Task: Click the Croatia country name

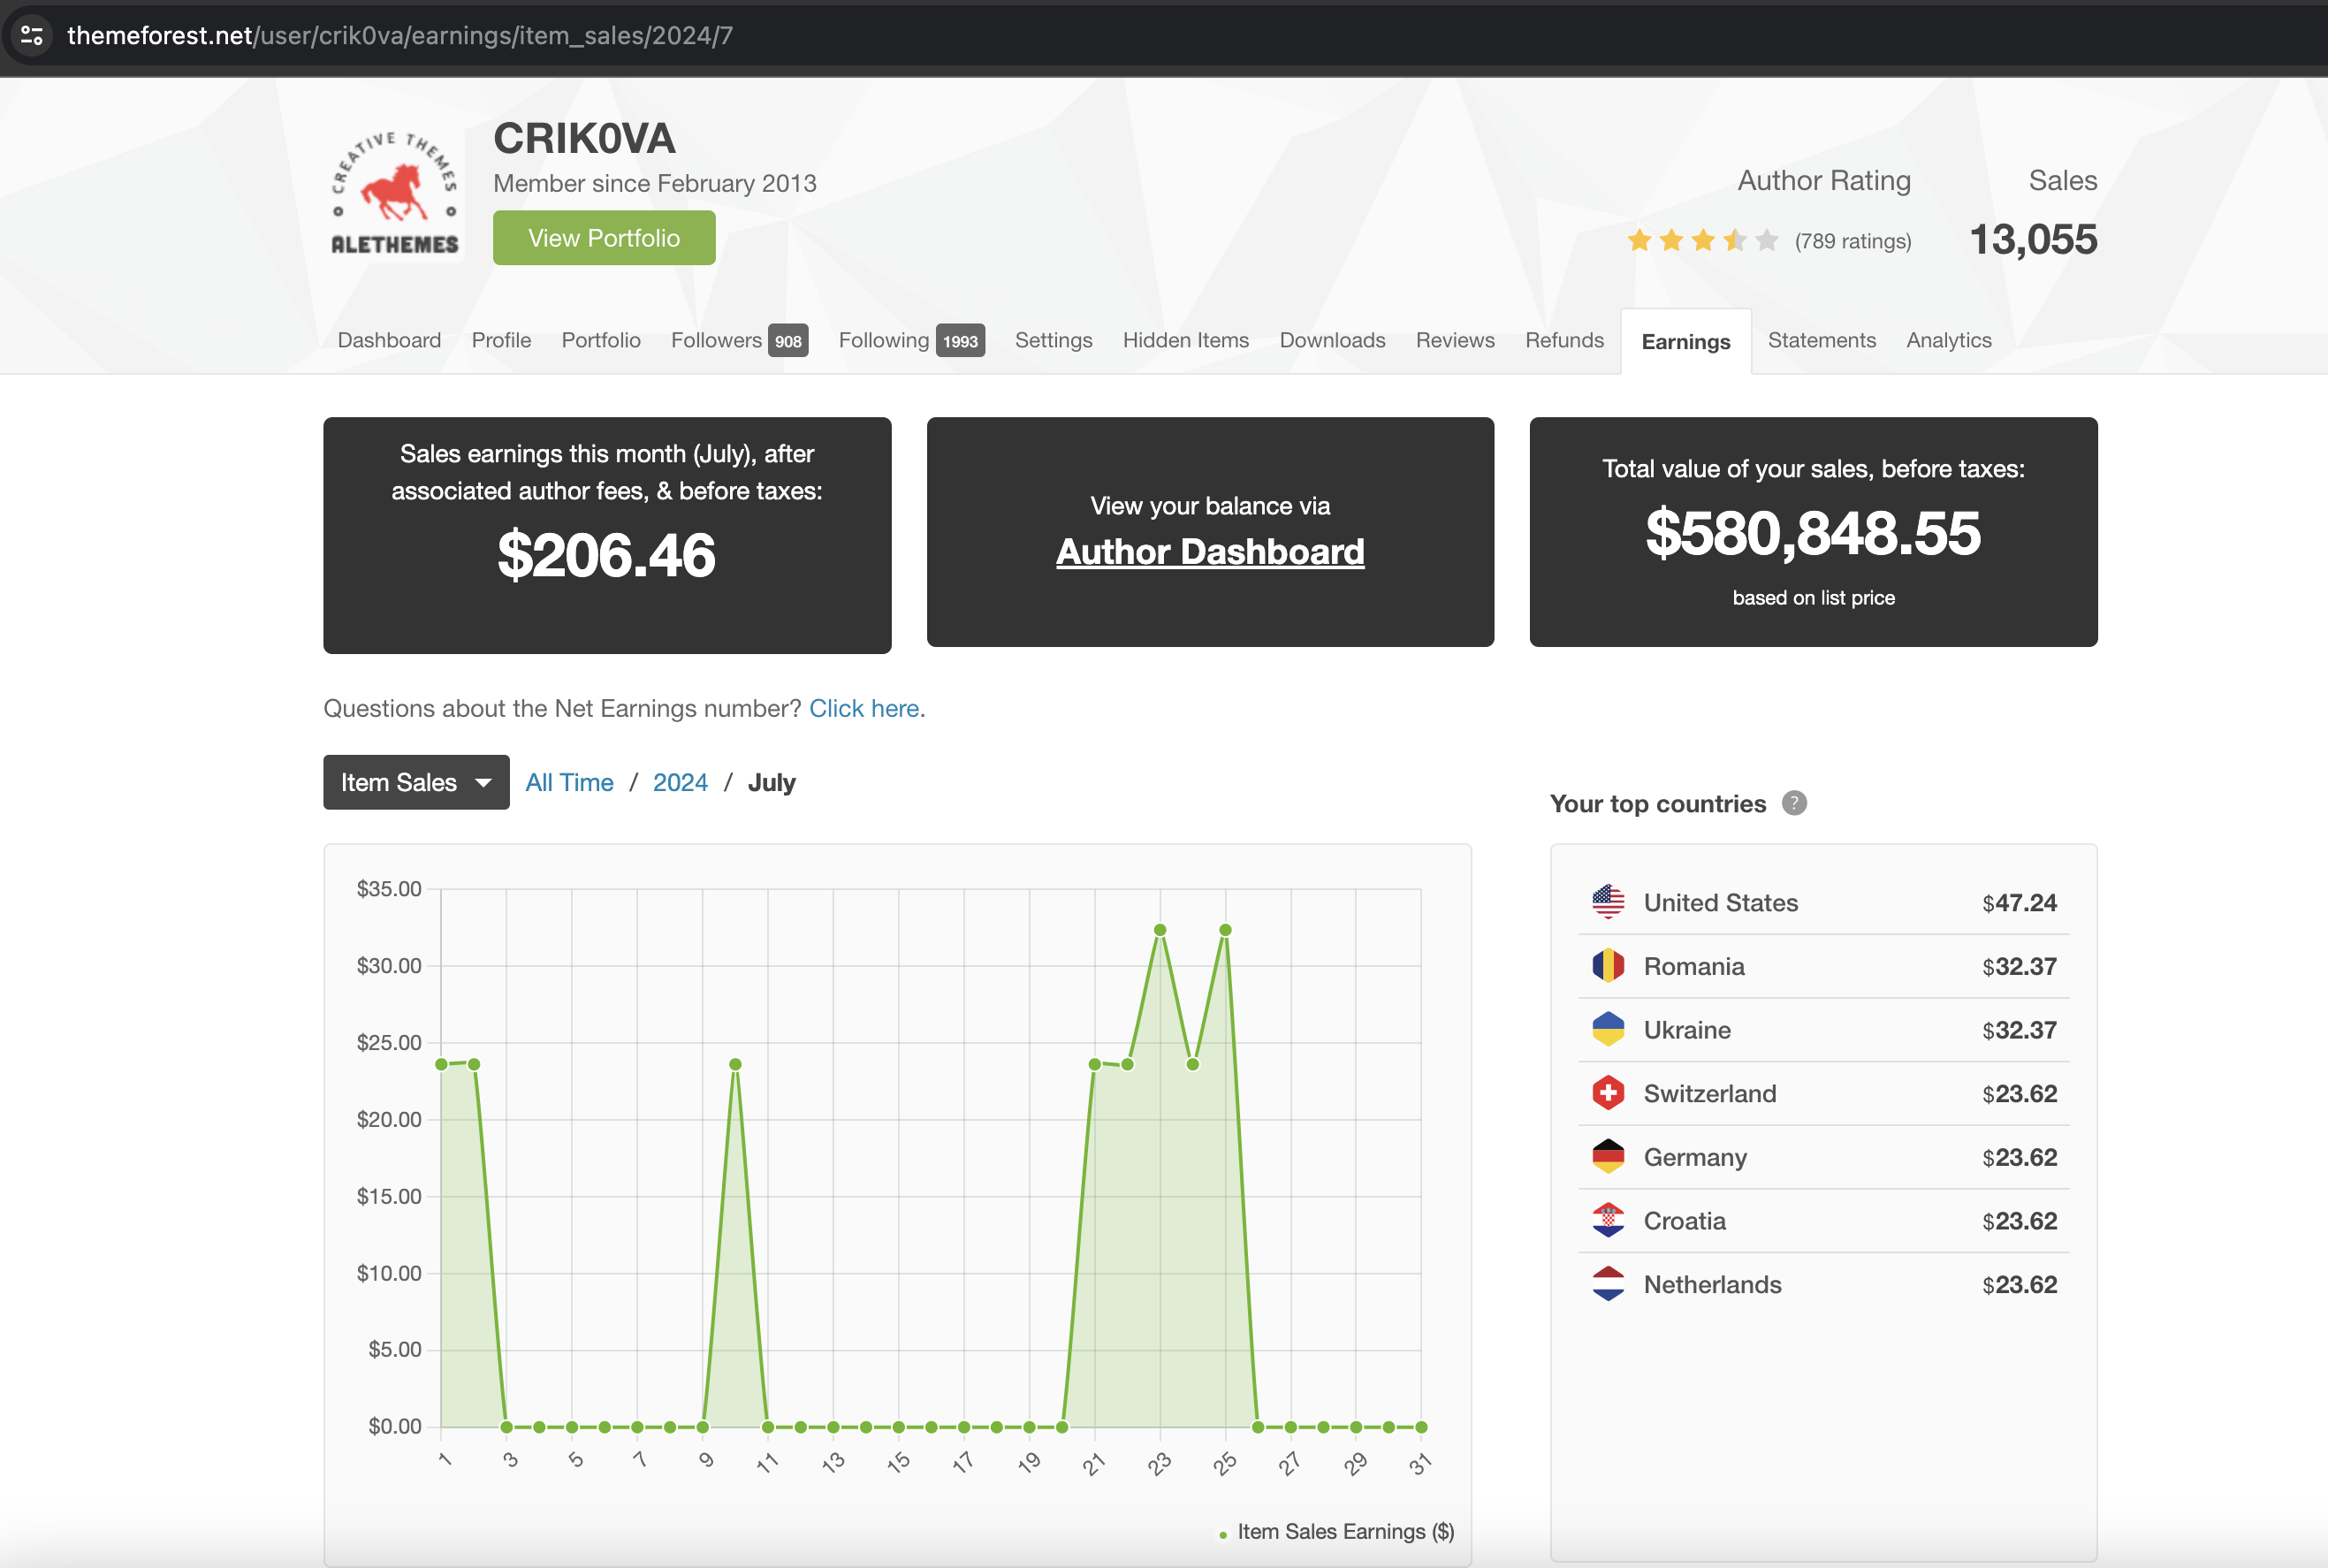Action: point(1685,1221)
